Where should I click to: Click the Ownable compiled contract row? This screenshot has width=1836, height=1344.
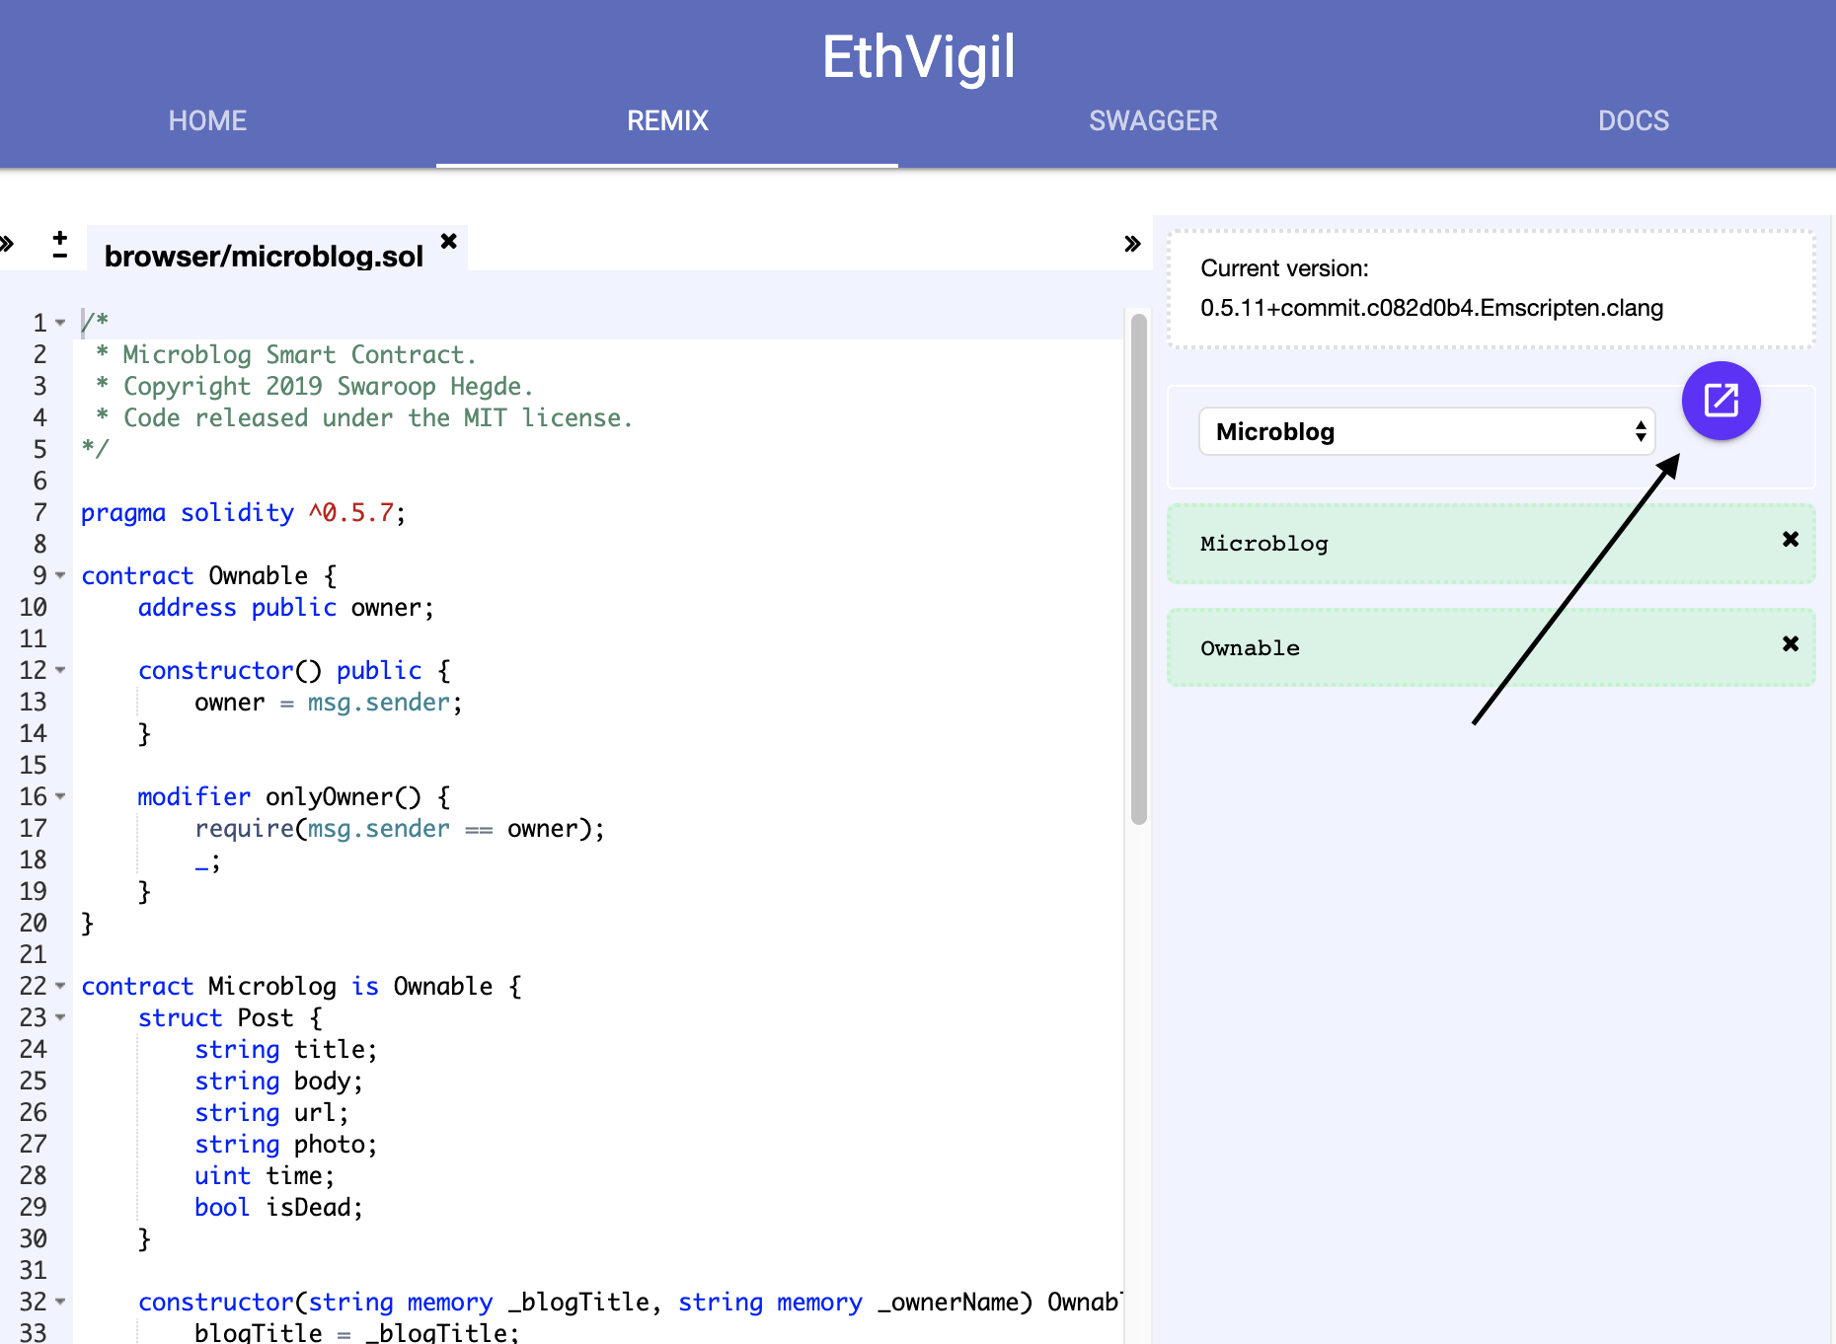pos(1491,648)
